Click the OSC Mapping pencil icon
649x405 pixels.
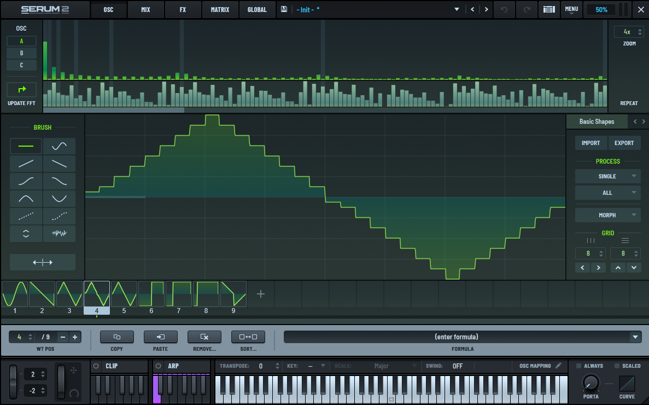pyautogui.click(x=558, y=366)
